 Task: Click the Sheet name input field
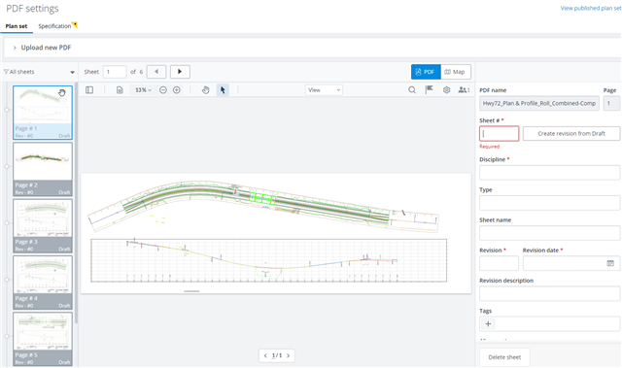[549, 233]
